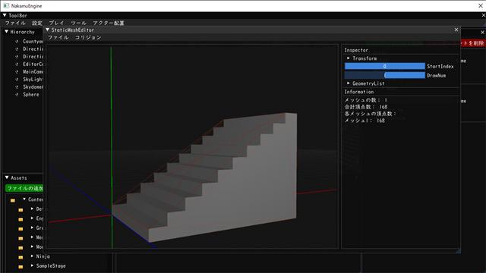Viewport: 486px width, 273px height.
Task: Click the MainCamera actor icon
Action: pos(17,72)
